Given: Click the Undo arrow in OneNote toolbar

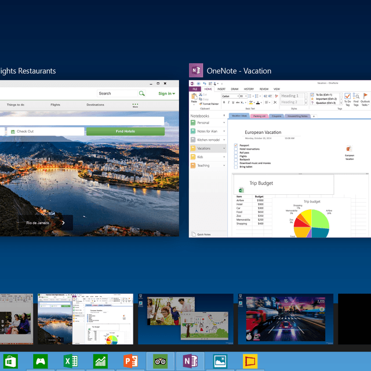Looking at the screenshot, I should [x=205, y=83].
